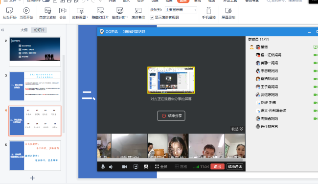
Task: Click camera icon beside 黄静一妈妈
Action: 316,63
